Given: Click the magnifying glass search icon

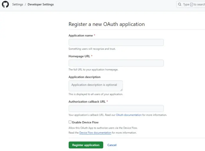Looking at the screenshot, I should coord(180,4).
